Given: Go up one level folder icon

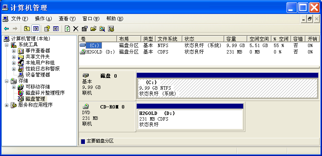Looking at the screenshot, I should pyautogui.click(x=27, y=29).
